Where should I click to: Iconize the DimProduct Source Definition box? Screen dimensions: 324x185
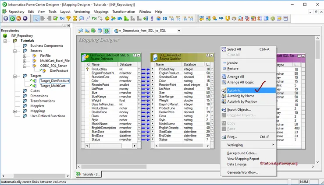139,56
